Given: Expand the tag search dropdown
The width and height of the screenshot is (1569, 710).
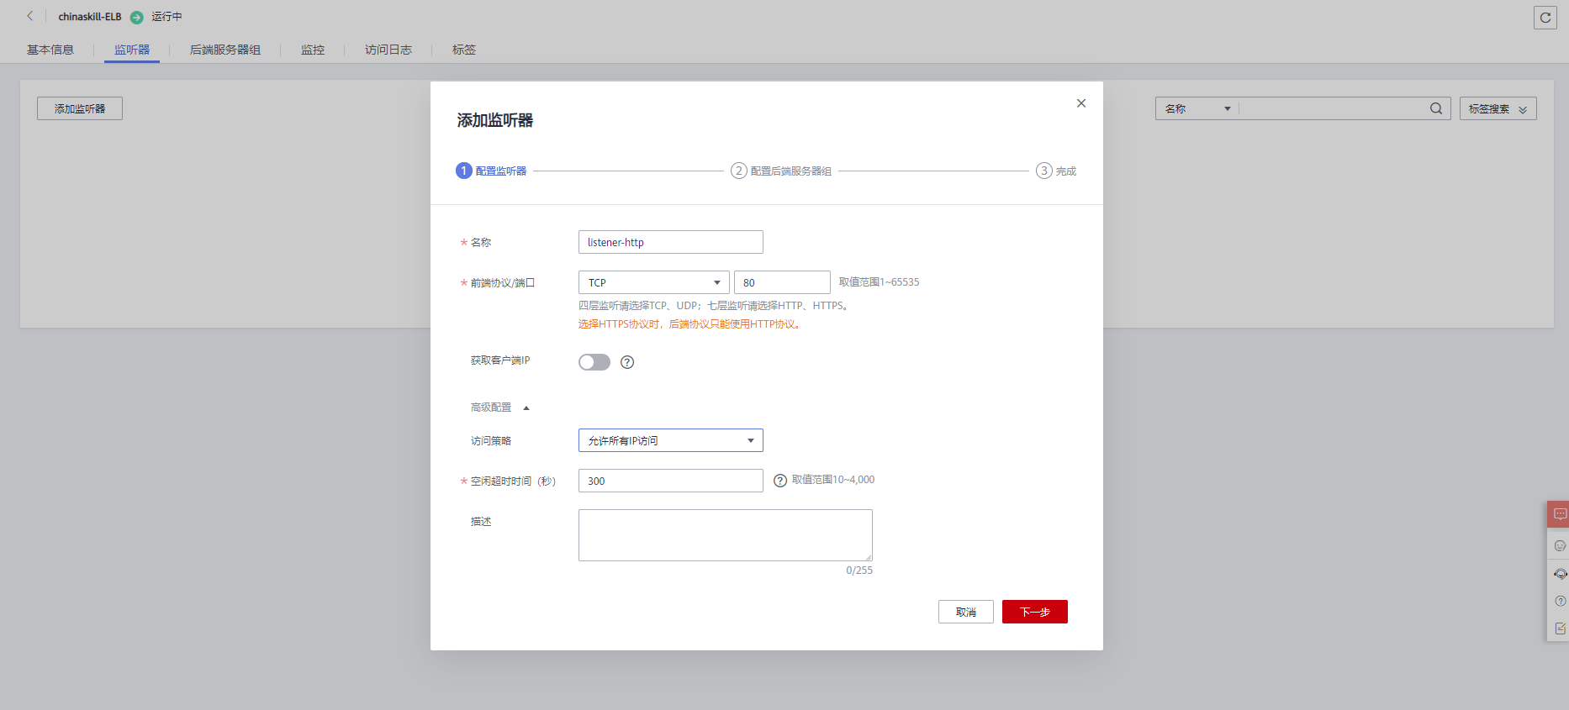Looking at the screenshot, I should 1498,108.
